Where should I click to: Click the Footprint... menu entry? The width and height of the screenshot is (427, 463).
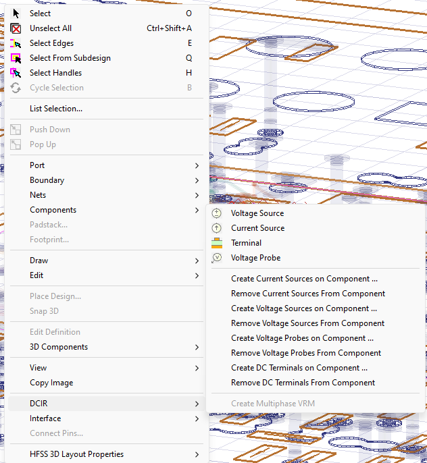click(x=106, y=240)
